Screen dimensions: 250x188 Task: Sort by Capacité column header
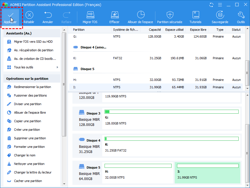(x=155, y=30)
